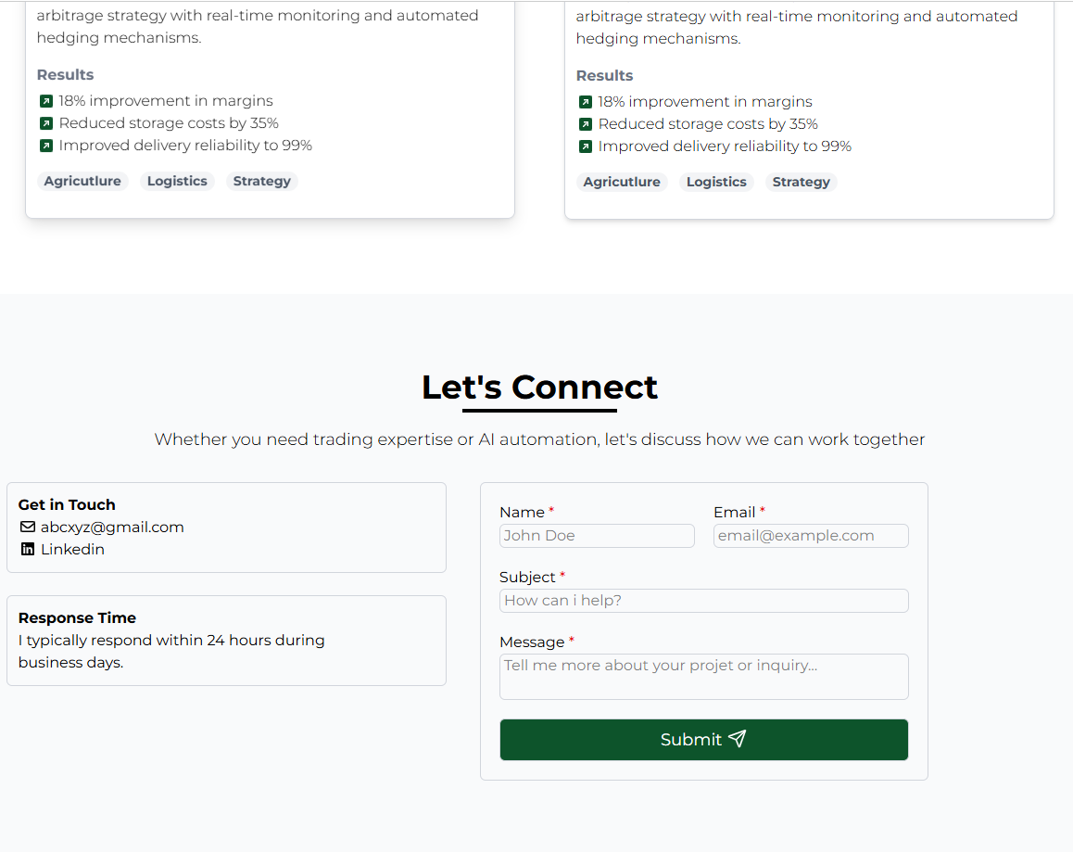The height and width of the screenshot is (852, 1073).
Task: Focus the Name field showing "John Doe"
Action: tap(597, 536)
